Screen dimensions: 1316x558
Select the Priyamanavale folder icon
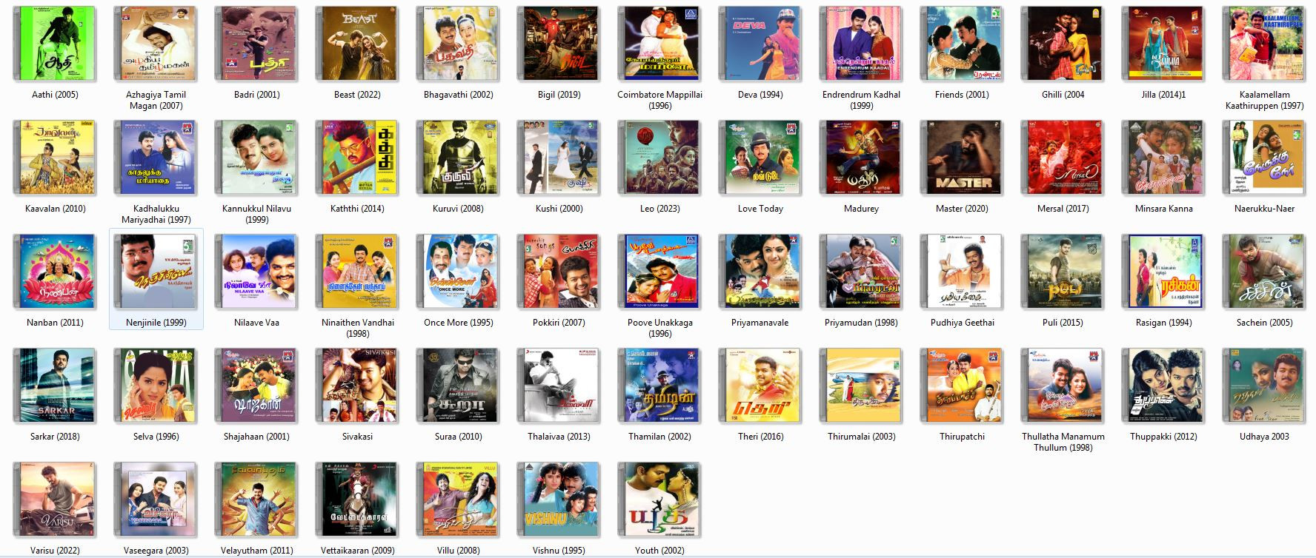tap(760, 272)
